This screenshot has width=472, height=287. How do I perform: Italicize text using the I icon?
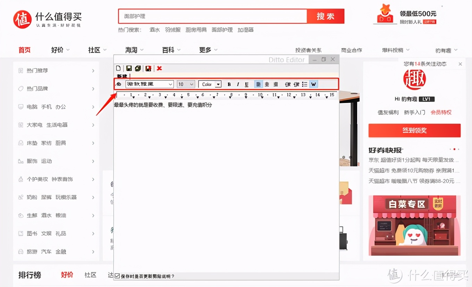pos(238,84)
